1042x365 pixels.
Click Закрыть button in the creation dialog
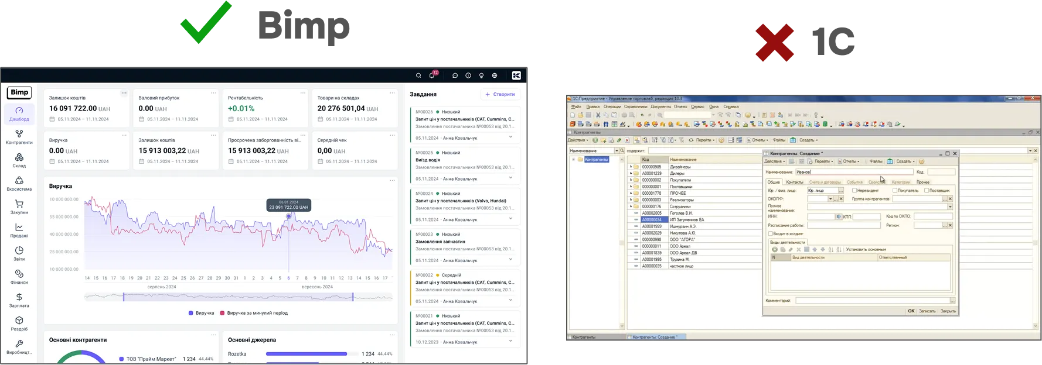click(x=948, y=311)
